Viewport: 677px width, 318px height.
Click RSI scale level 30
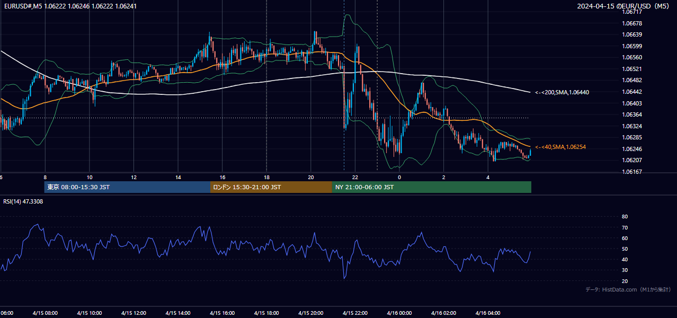tap(625, 270)
